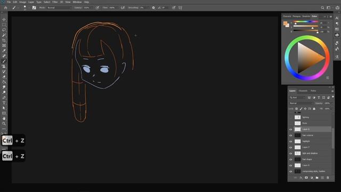This screenshot has width=341, height=192.
Task: Add layer style with fx icon
Action: click(x=301, y=178)
